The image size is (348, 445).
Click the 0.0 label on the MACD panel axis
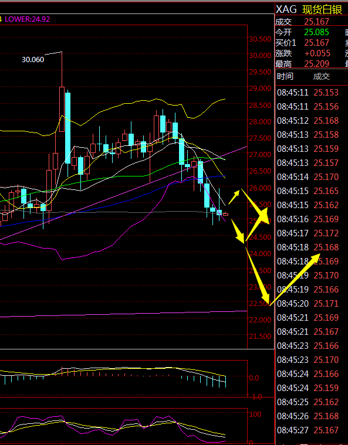[x=254, y=378]
